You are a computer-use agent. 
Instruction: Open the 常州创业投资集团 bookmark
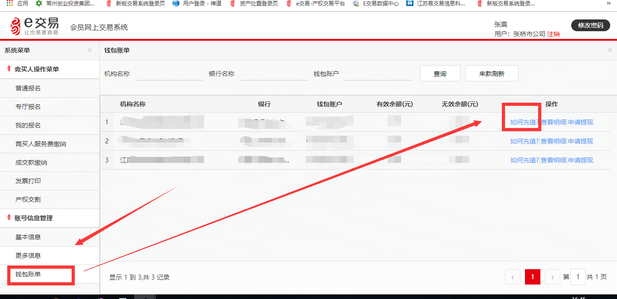click(x=65, y=3)
